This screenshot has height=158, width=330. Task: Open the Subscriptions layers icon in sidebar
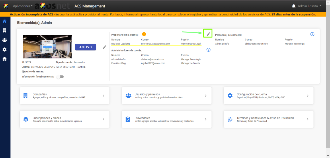tap(4, 59)
